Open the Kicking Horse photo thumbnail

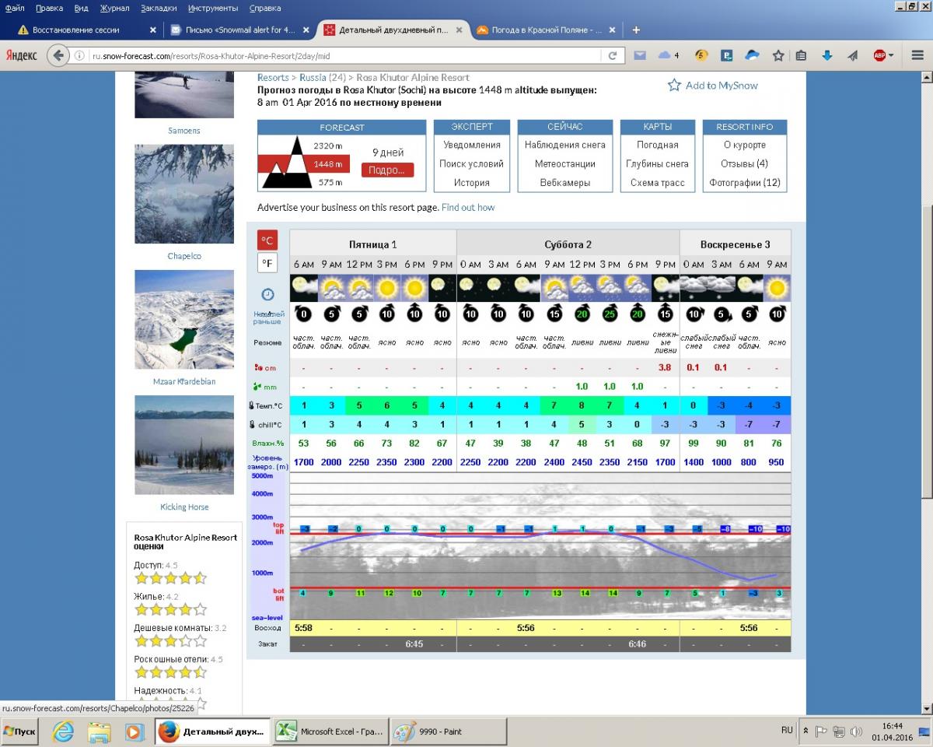point(184,445)
